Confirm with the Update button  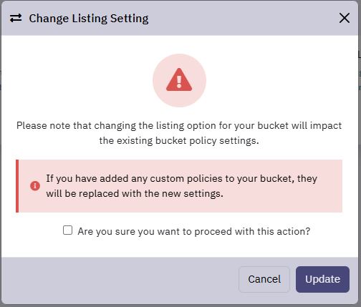click(x=322, y=279)
